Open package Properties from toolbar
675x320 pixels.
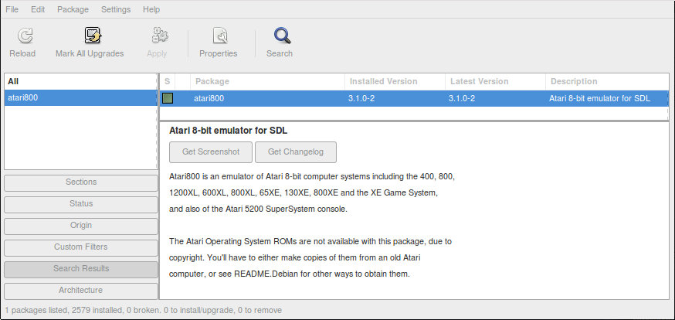[218, 36]
